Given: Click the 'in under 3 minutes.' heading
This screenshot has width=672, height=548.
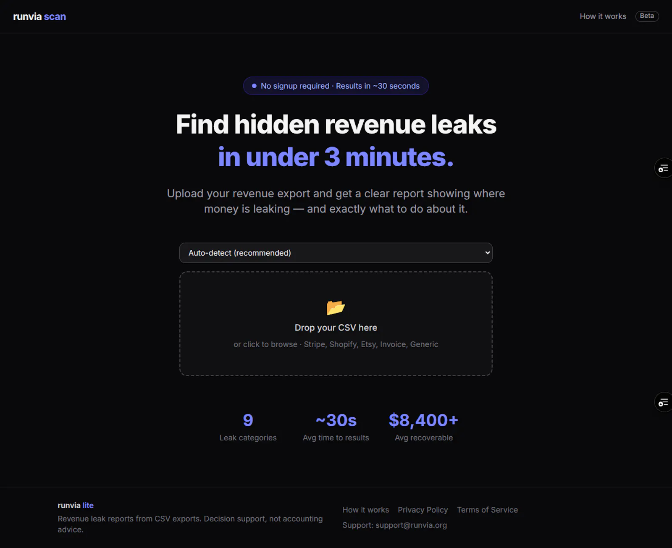Looking at the screenshot, I should (x=336, y=157).
